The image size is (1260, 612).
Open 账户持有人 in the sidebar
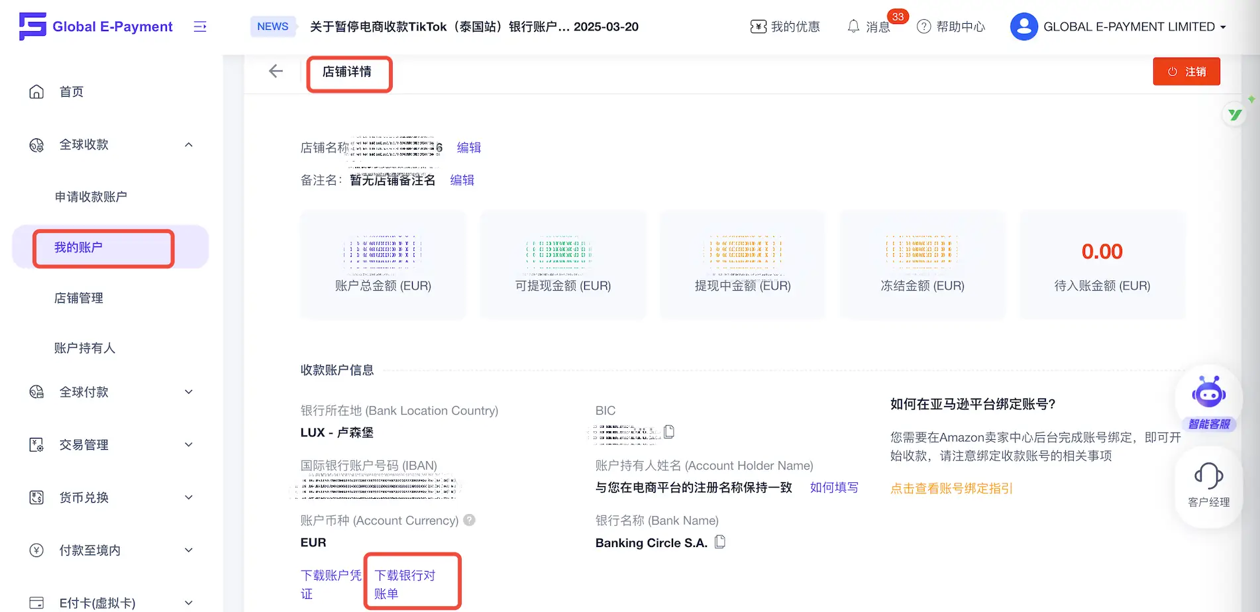tap(85, 348)
